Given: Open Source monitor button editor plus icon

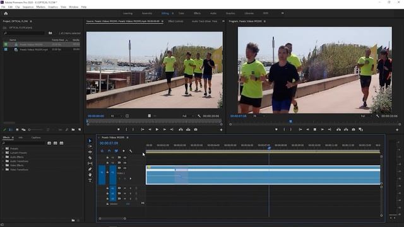Looking at the screenshot, I should coord(221,130).
